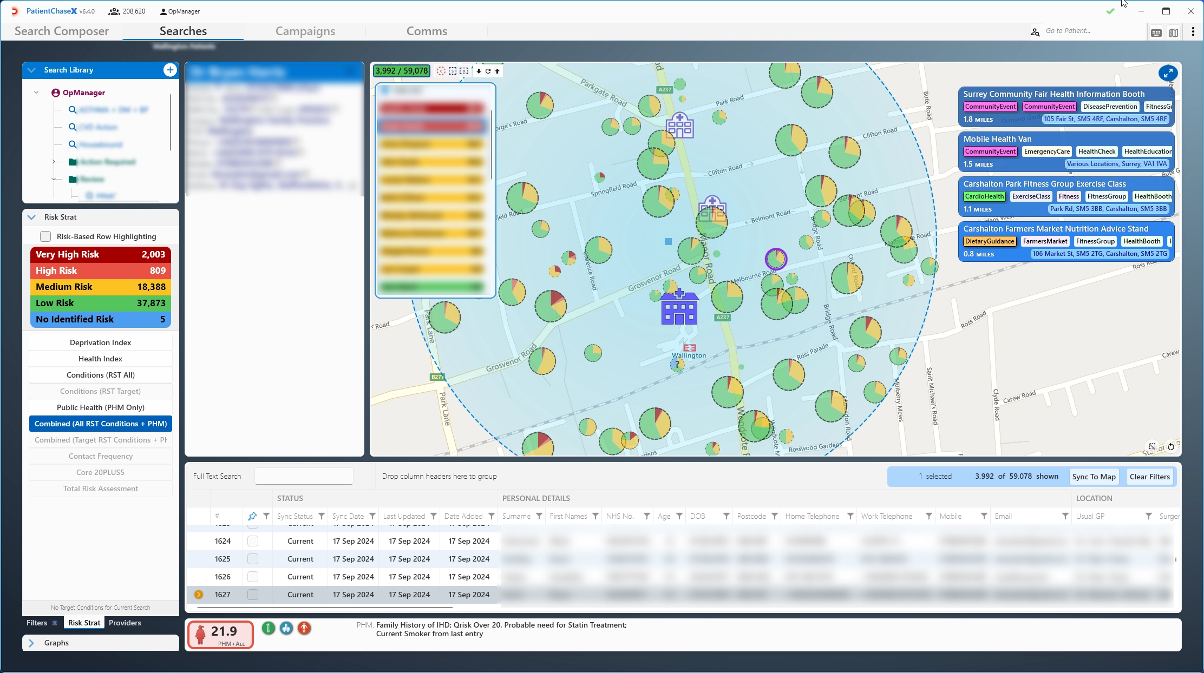Expand the Graphs section at bottom left

(x=32, y=643)
